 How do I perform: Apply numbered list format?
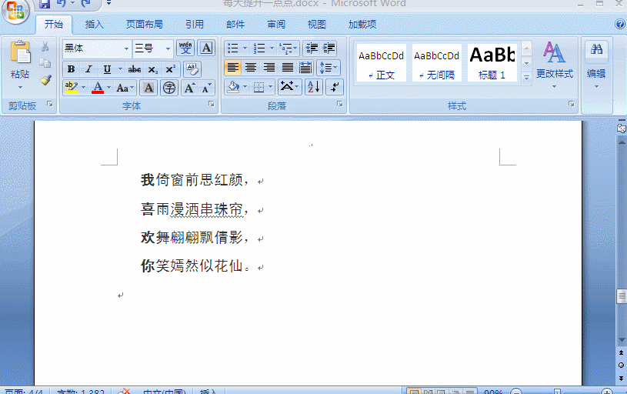click(259, 48)
